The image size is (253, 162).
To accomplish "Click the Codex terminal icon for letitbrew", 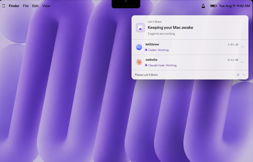I will click(139, 47).
